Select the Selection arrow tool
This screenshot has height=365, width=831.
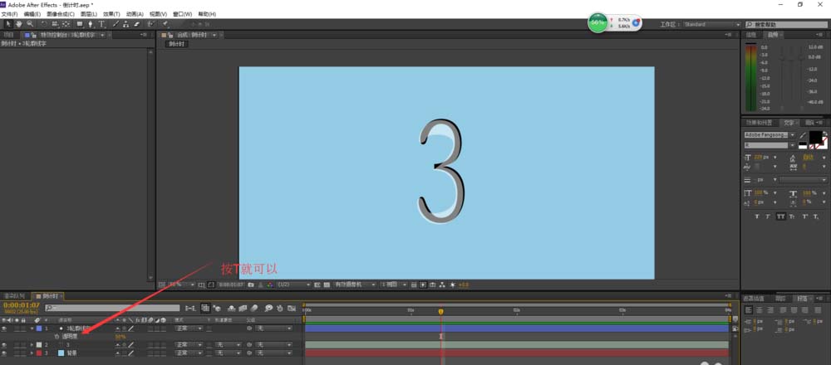pos(8,24)
